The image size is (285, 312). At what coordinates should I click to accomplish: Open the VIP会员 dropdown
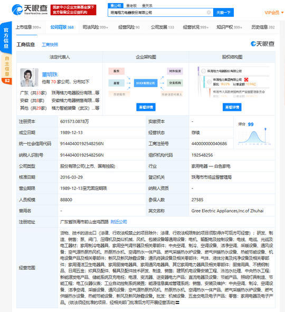[274, 13]
